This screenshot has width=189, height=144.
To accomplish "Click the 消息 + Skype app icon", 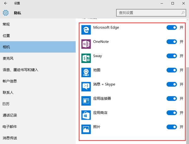I will coord(86,86).
